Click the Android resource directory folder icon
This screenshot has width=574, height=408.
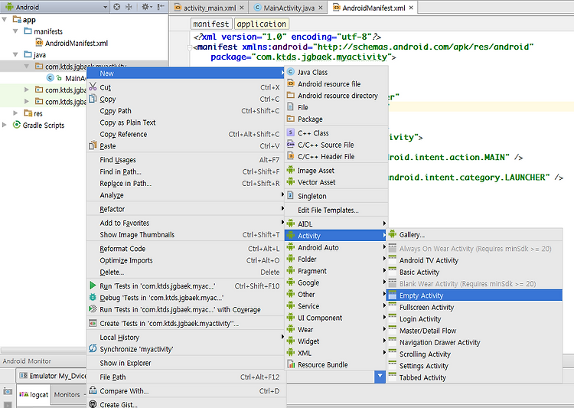coord(291,95)
